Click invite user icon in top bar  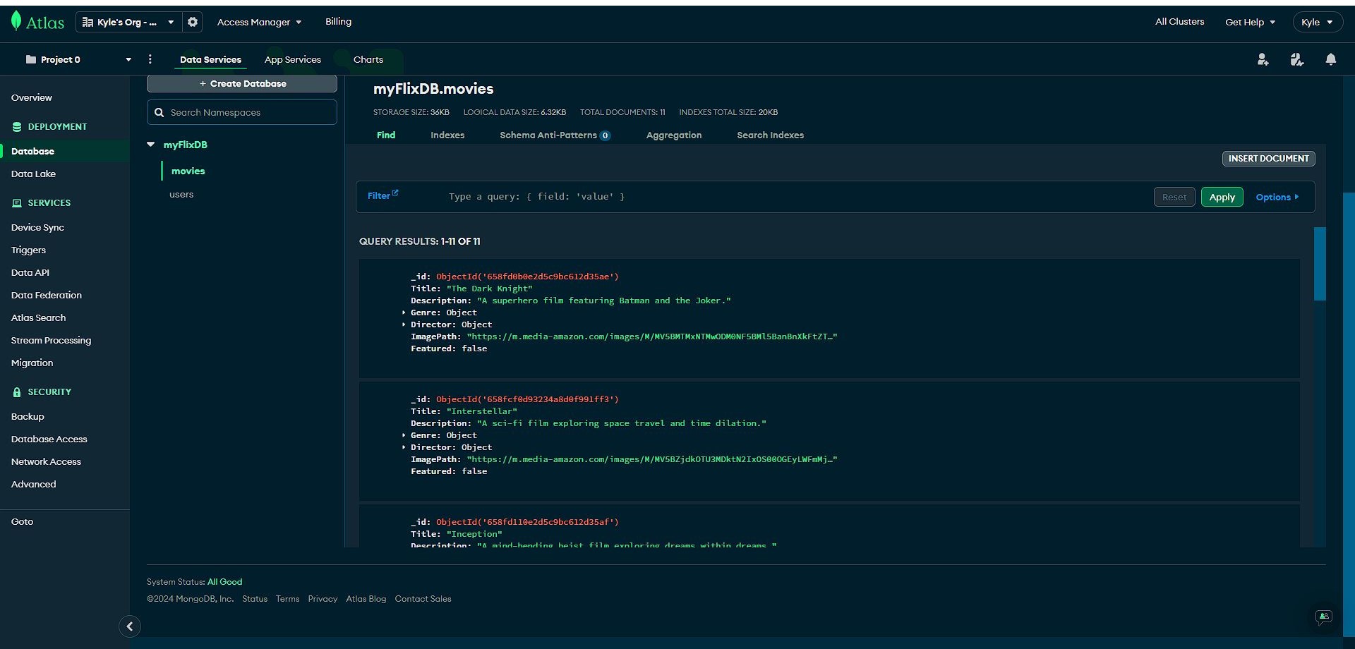(x=1263, y=60)
